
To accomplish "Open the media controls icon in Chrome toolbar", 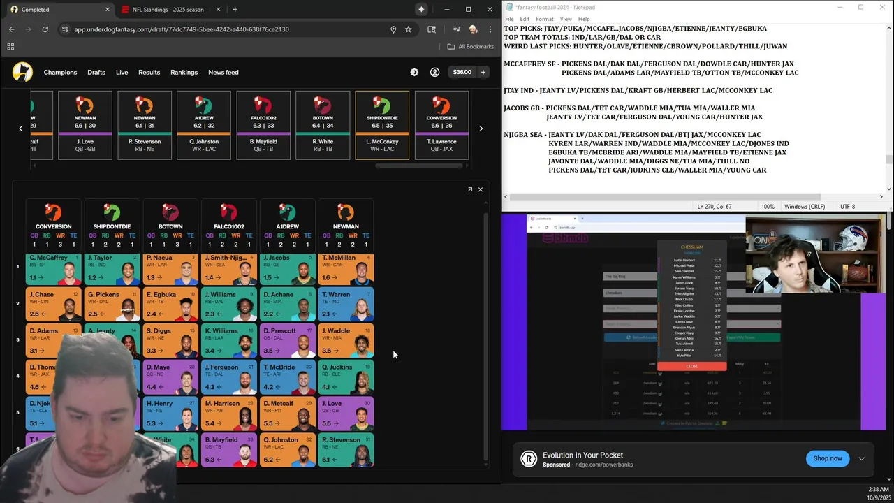I will (x=456, y=29).
